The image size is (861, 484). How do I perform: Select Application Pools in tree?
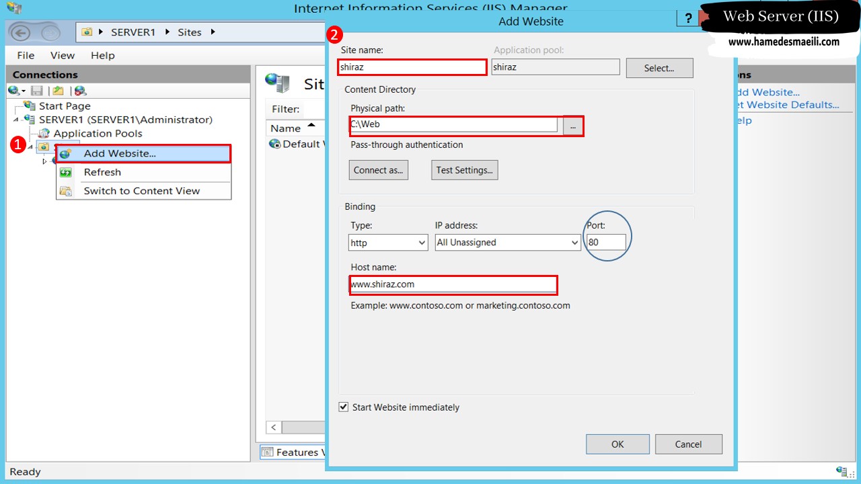pyautogui.click(x=98, y=133)
